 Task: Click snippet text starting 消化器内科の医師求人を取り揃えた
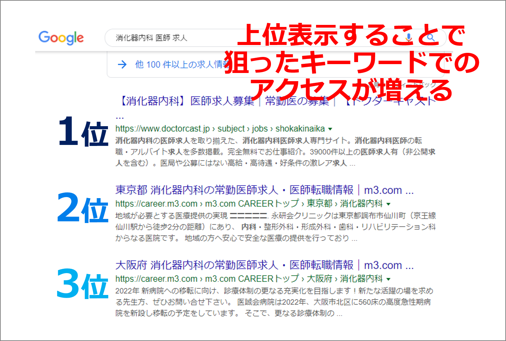(x=275, y=152)
